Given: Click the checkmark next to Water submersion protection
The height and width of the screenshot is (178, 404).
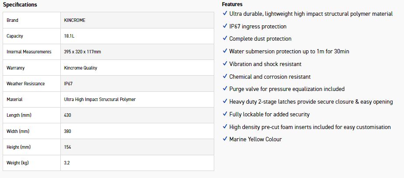Looking at the screenshot, I should (225, 51).
